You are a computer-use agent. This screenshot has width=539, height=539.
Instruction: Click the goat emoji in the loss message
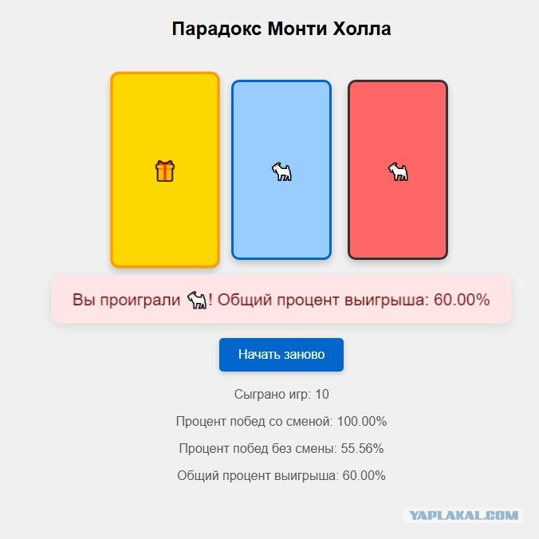coord(197,300)
